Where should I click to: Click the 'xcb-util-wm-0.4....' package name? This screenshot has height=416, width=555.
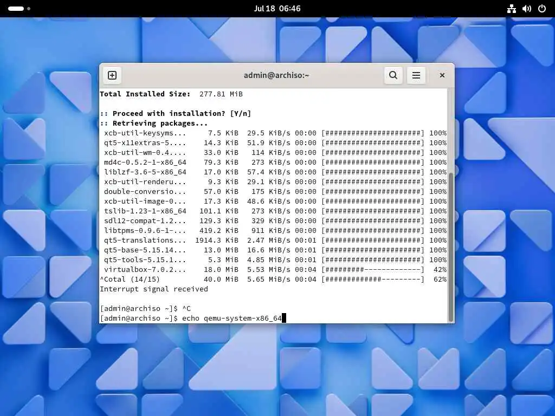tap(145, 153)
